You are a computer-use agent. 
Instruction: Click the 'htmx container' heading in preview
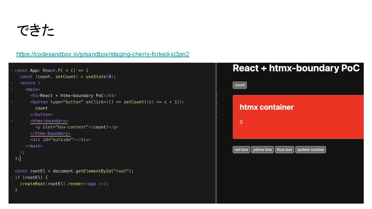tap(267, 107)
